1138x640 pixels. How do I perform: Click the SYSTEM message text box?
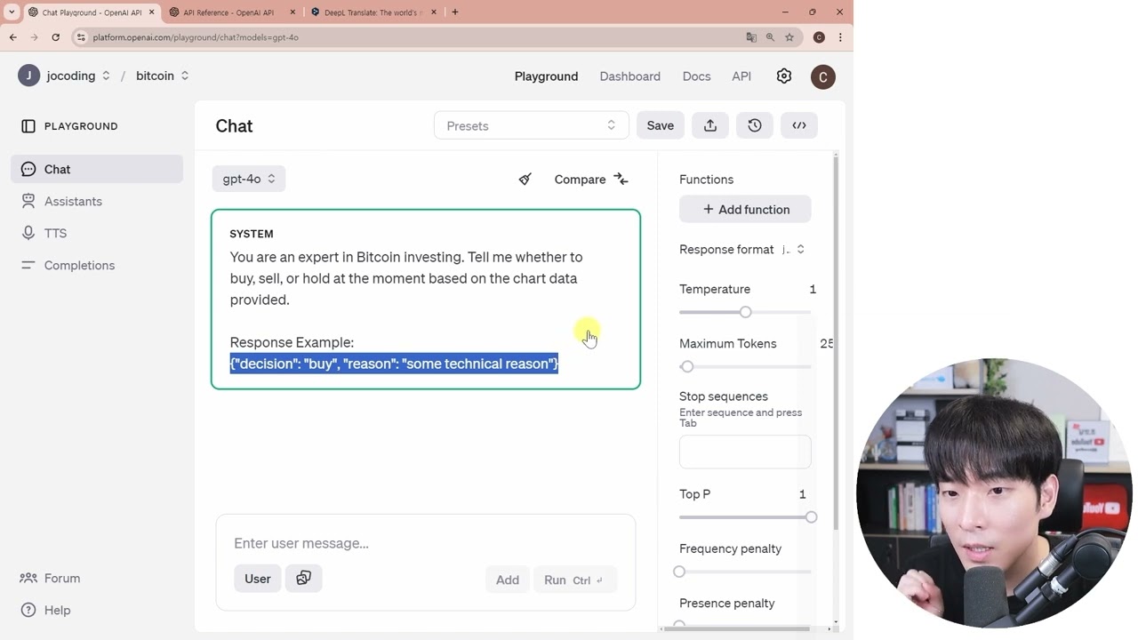[x=426, y=300]
